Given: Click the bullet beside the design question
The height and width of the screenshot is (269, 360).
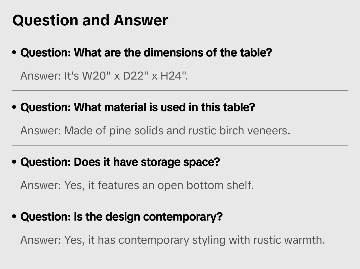Looking at the screenshot, I should click(14, 217).
